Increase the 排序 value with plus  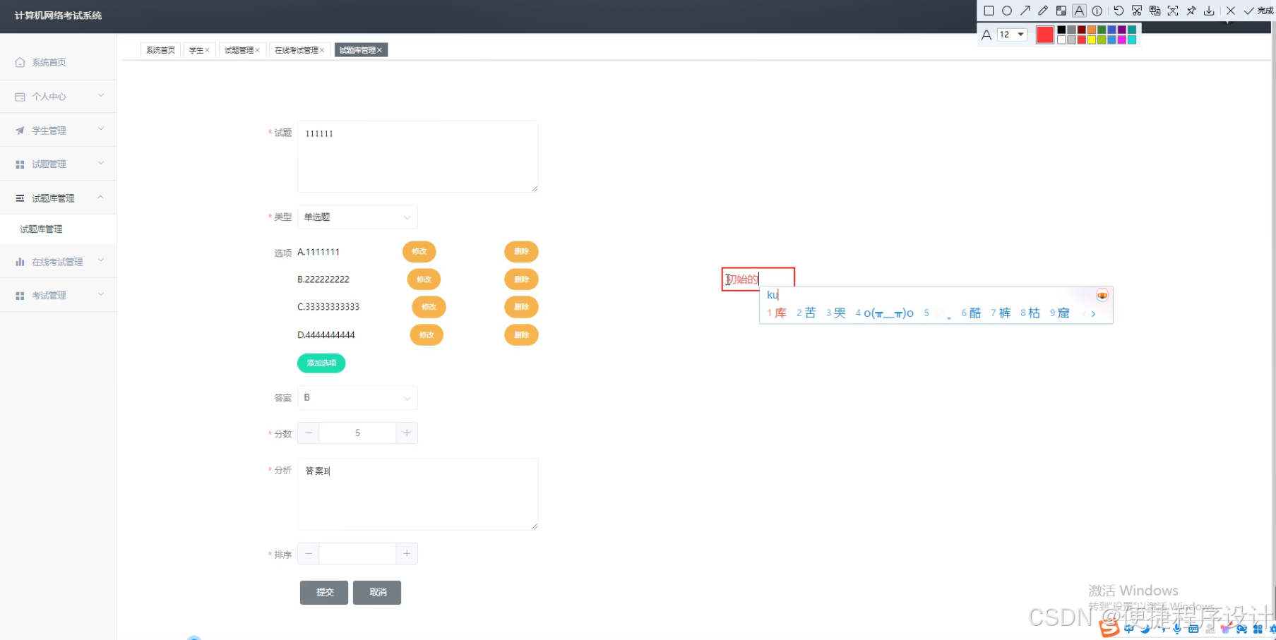click(x=407, y=554)
